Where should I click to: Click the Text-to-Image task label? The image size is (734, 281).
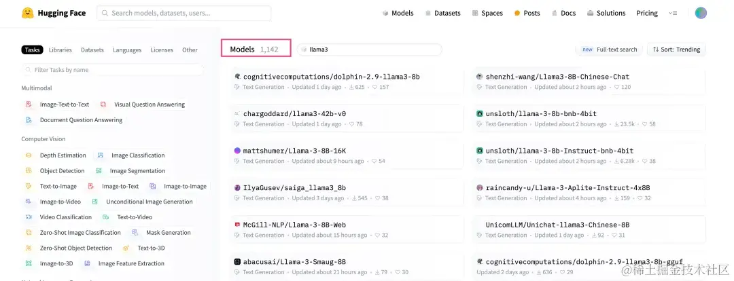point(58,186)
